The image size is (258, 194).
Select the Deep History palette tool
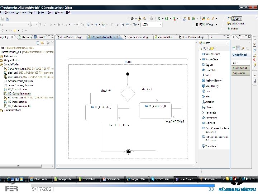pyautogui.click(x=210, y=86)
